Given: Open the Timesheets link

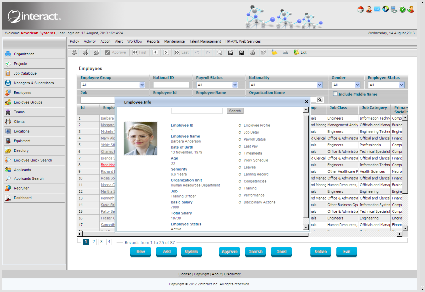Looking at the screenshot, I should pyautogui.click(x=253, y=153).
